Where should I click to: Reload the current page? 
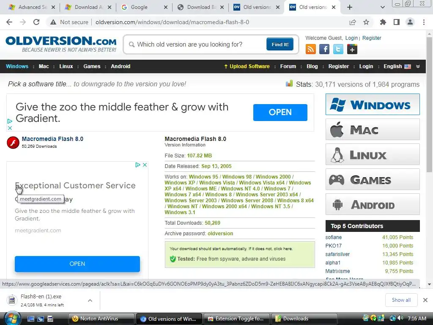pos(36,22)
